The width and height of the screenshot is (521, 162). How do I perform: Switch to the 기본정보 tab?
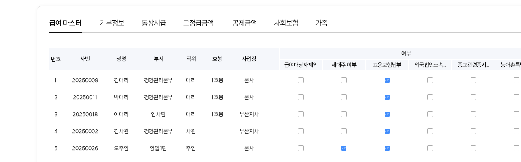point(112,23)
